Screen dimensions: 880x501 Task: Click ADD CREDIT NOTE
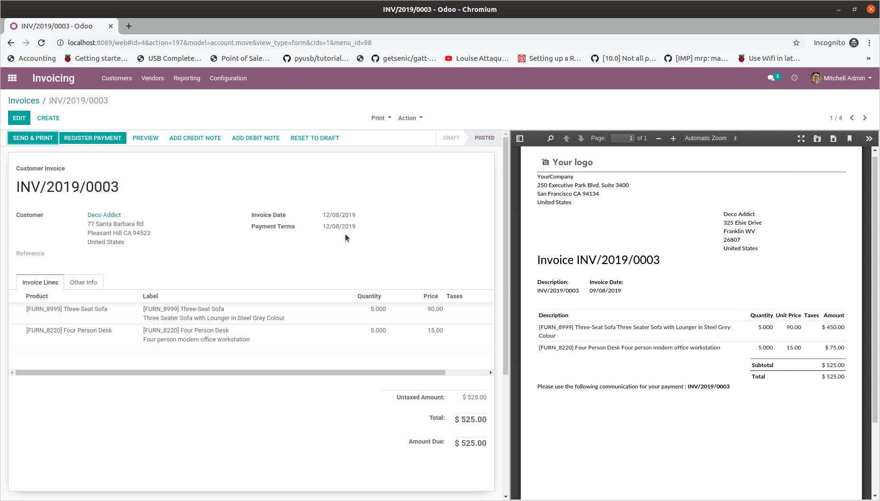point(195,138)
